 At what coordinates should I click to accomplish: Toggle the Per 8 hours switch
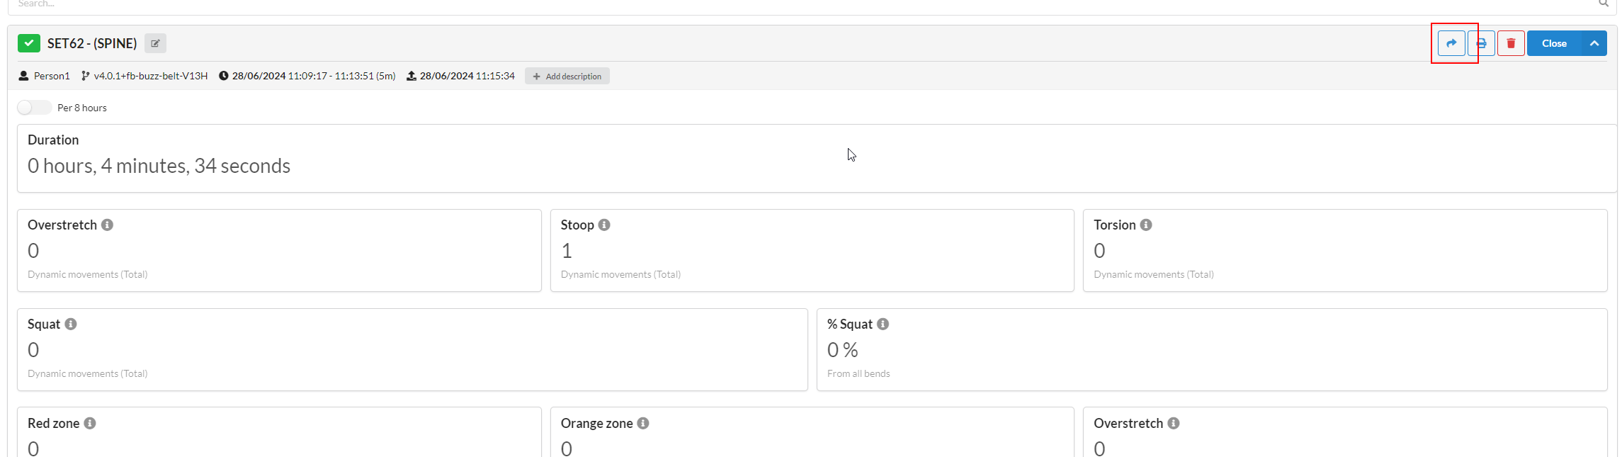35,107
